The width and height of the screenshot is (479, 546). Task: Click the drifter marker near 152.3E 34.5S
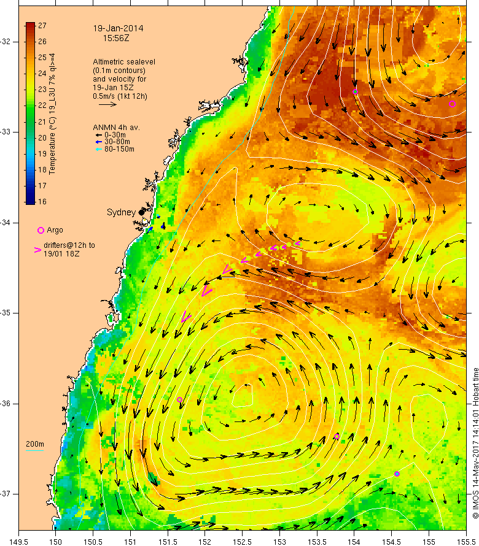coord(227,269)
